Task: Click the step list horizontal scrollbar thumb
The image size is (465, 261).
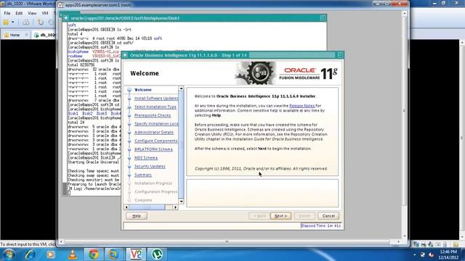Action: tap(147, 207)
